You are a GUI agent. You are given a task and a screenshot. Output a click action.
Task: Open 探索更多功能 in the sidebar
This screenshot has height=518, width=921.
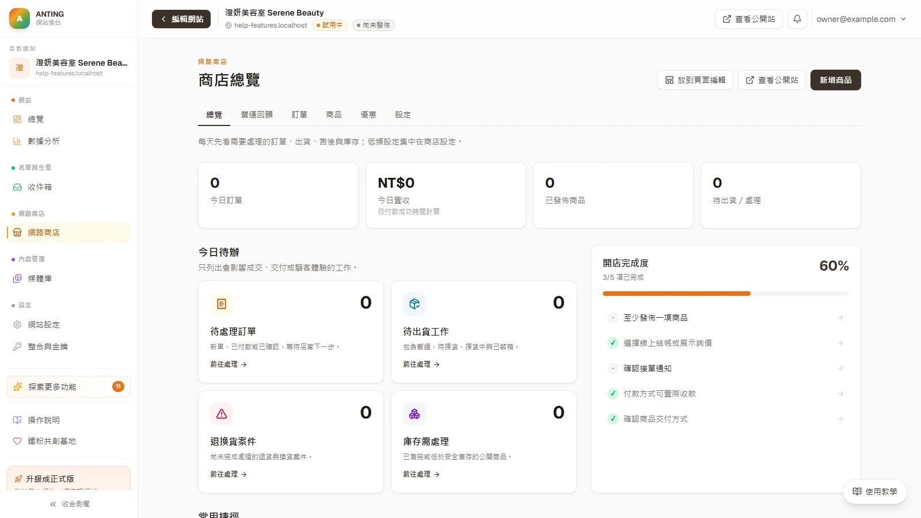click(68, 387)
